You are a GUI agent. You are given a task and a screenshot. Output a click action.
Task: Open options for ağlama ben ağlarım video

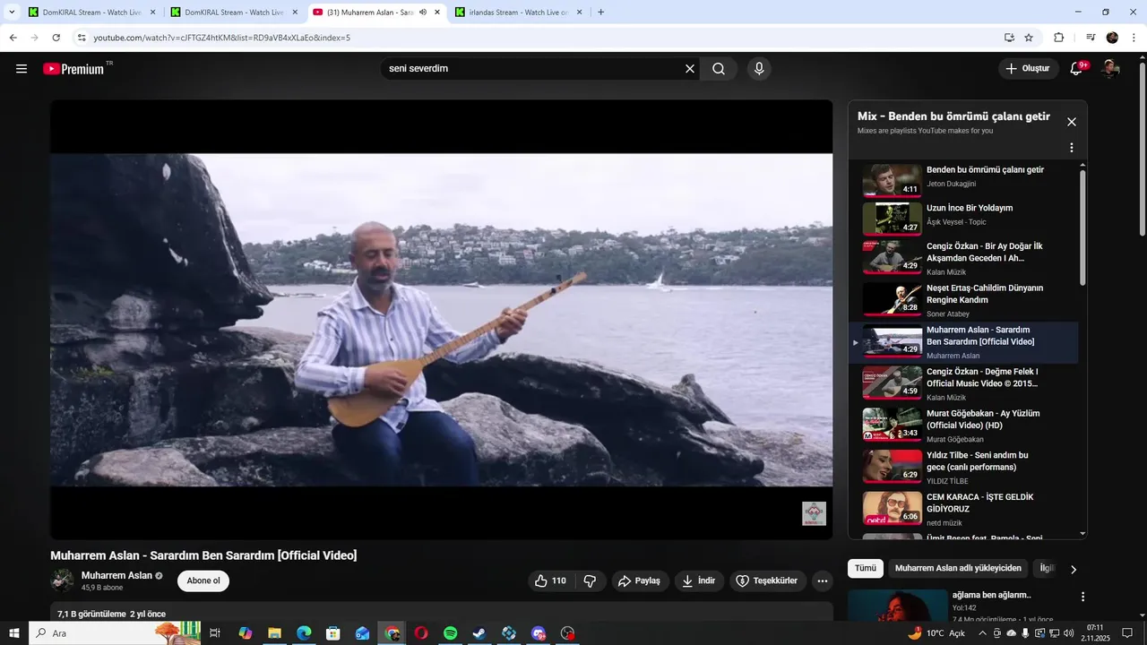coord(1082,597)
